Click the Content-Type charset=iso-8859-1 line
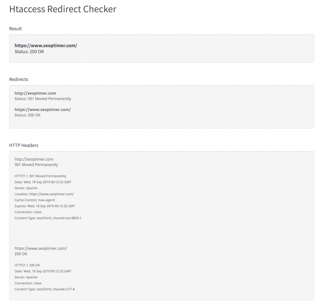Screen dimensions: 319x304 48,218
